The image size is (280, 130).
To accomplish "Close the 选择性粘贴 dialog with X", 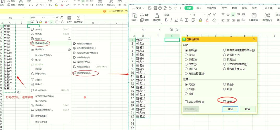I will [x=254, y=39].
